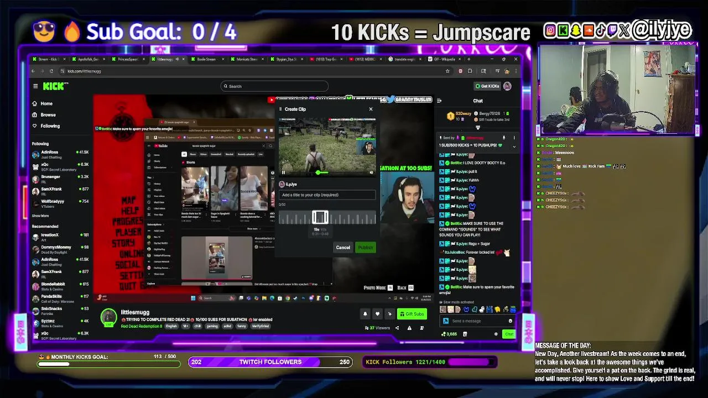
Task: Open the emoji picker in chat input
Action: (511, 321)
